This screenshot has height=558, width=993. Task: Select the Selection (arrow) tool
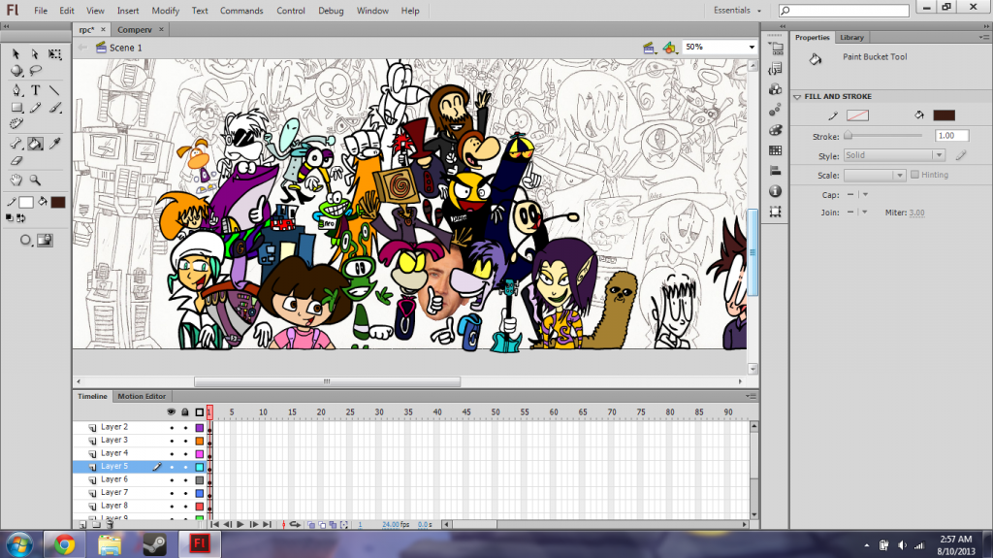click(16, 54)
